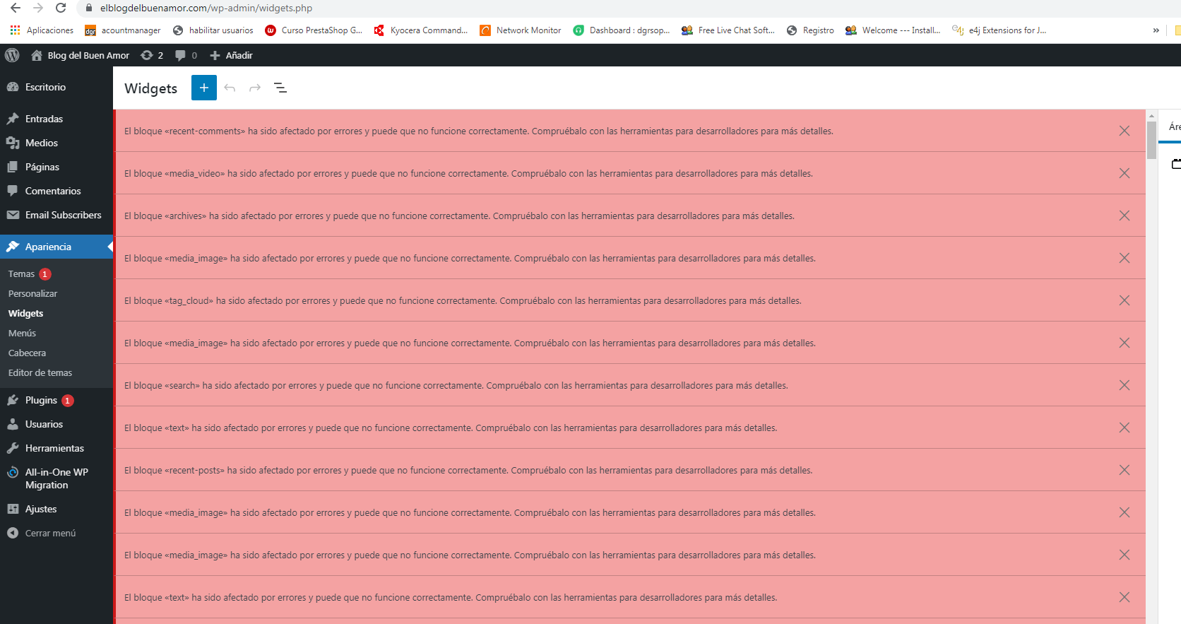Open the Registro bookmark
The width and height of the screenshot is (1181, 624).
tap(810, 30)
